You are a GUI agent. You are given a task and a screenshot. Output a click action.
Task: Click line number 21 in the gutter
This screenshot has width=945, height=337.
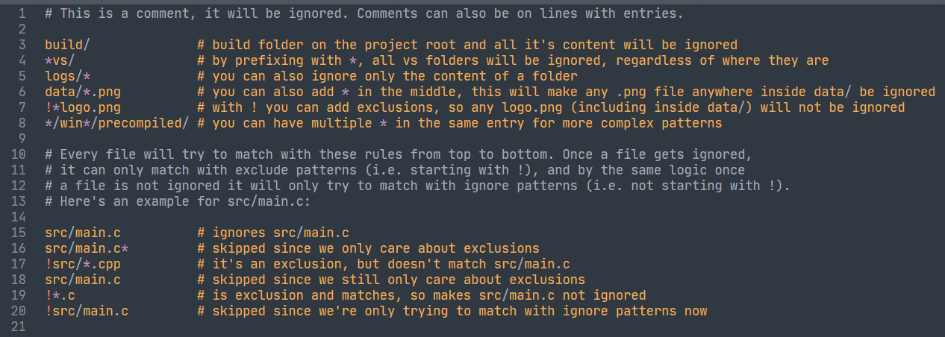point(18,327)
